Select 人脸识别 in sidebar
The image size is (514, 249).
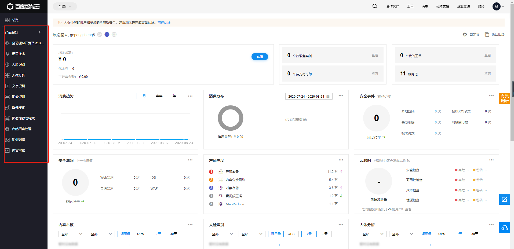[15, 64]
